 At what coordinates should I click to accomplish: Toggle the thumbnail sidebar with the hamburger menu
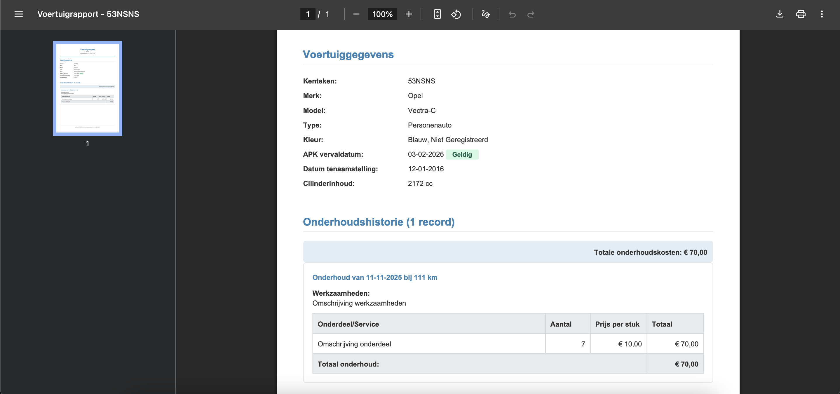click(x=19, y=14)
